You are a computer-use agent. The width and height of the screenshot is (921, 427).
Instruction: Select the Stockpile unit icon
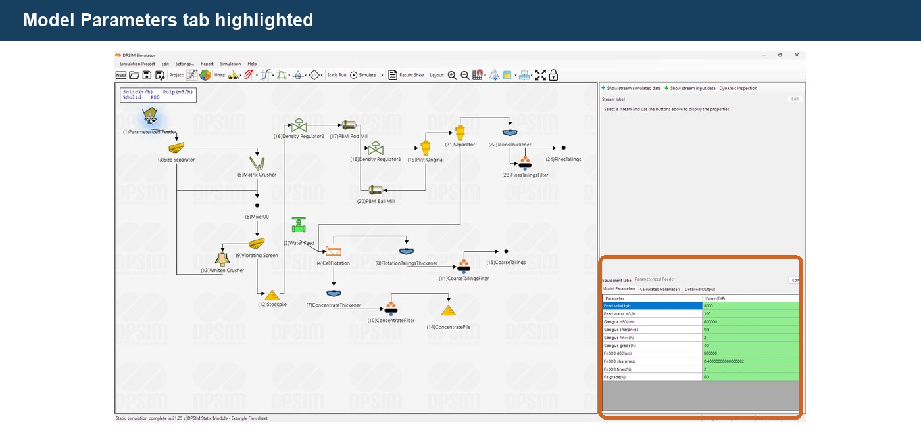[272, 296]
